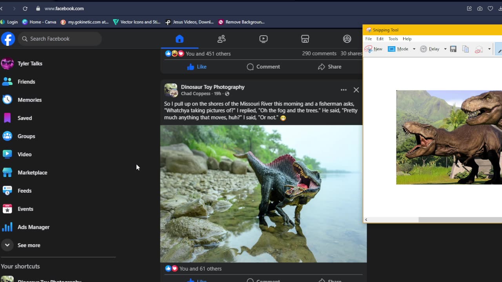Viewport: 502px width, 282px height.
Task: Open the Snipping Tool Edit menu
Action: 380,39
